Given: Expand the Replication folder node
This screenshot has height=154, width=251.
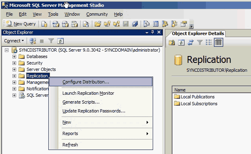Looking at the screenshot, I should tap(14, 76).
